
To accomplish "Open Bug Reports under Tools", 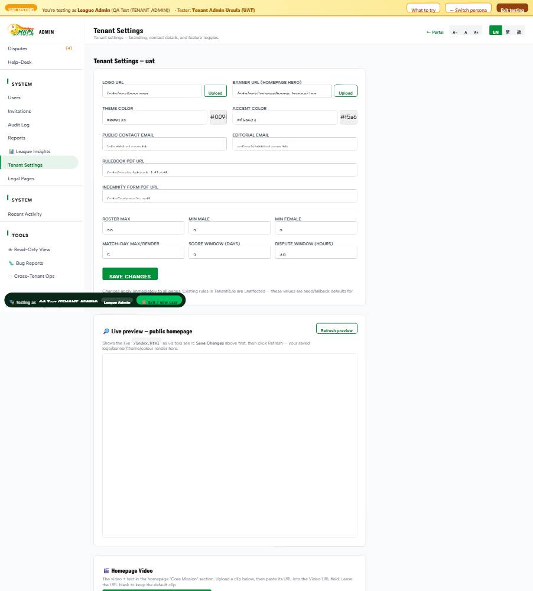I will (x=25, y=263).
